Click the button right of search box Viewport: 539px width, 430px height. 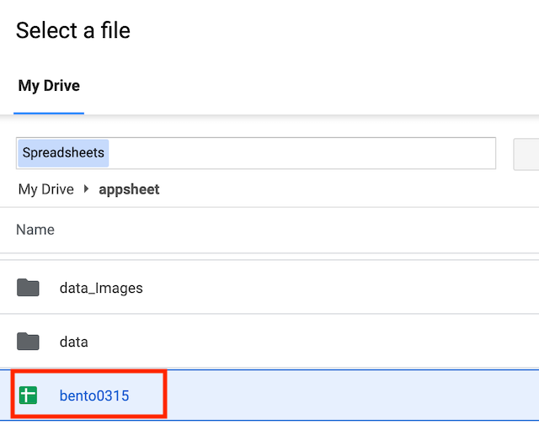click(526, 154)
